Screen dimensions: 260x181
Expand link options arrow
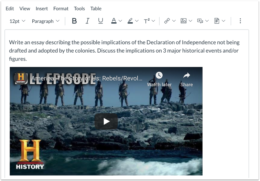click(174, 21)
